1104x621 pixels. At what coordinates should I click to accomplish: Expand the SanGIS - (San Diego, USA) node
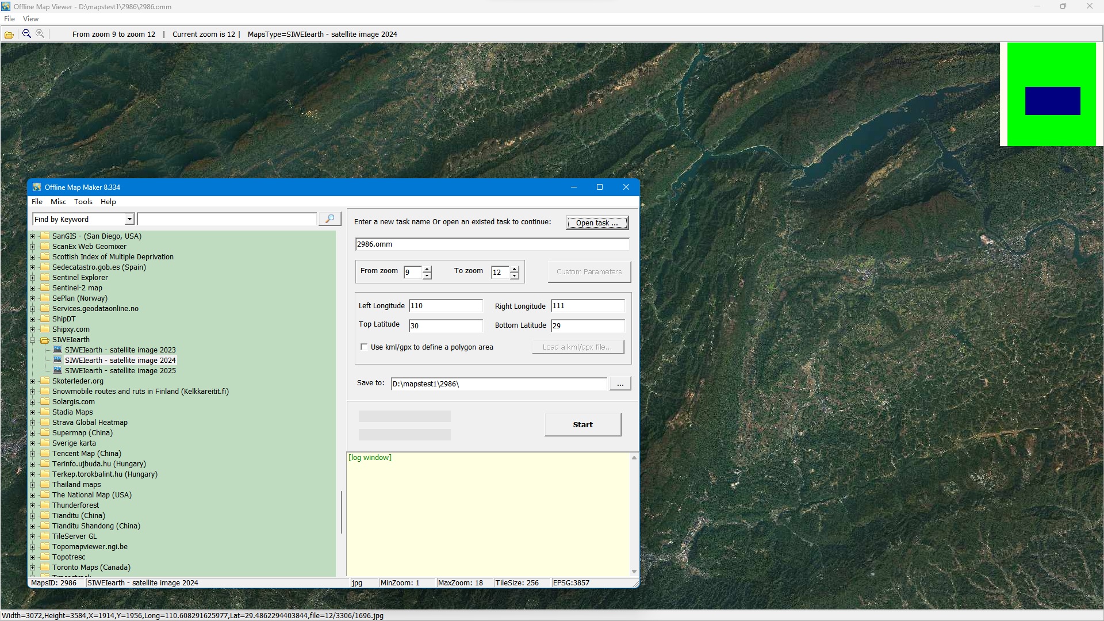click(33, 236)
